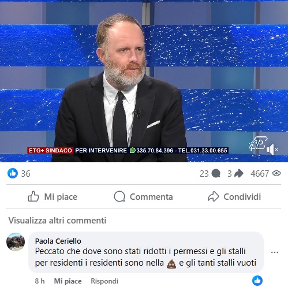Image resolution: width=288 pixels, height=287 pixels.
Task: Click the share arrow icon next to 3
Action: click(x=239, y=173)
